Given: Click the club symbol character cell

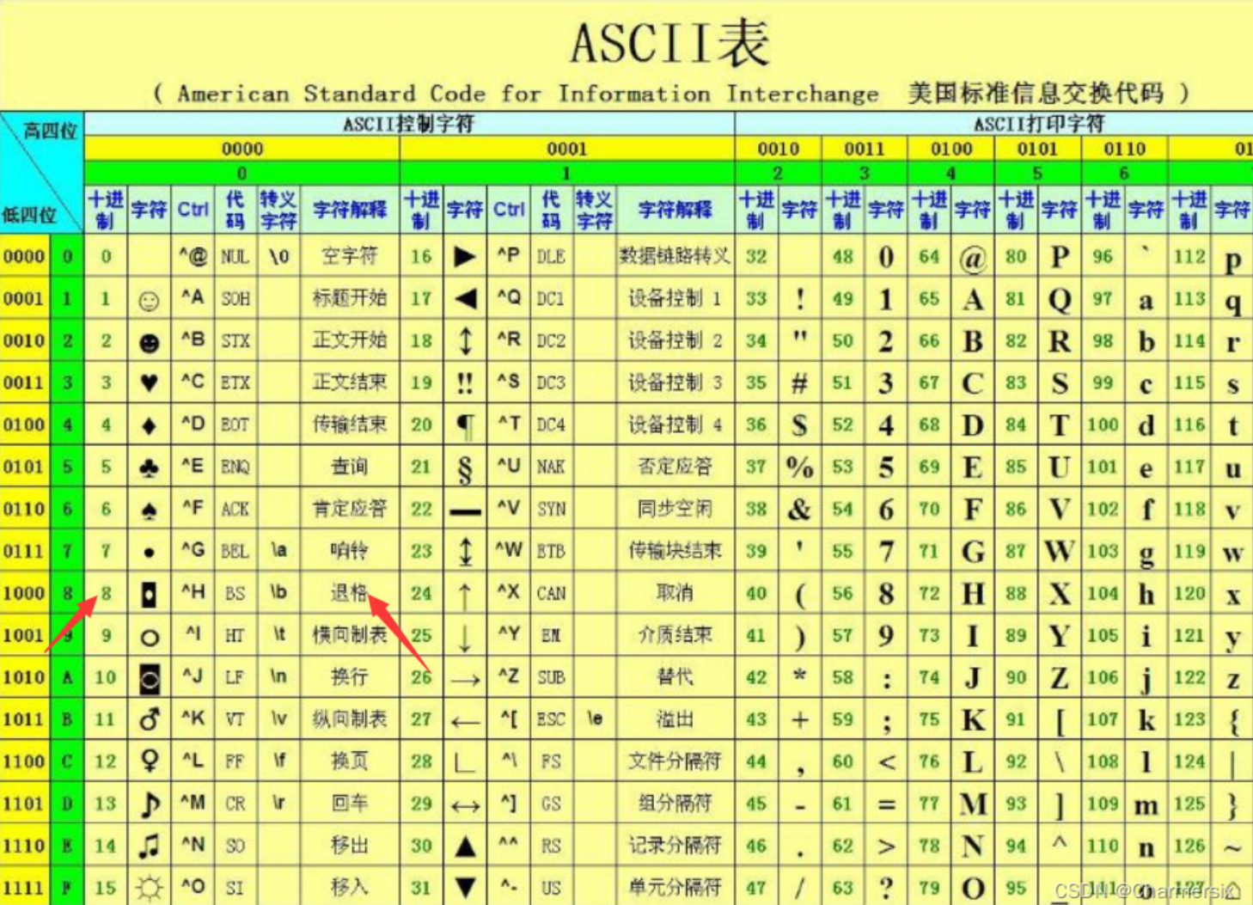Looking at the screenshot, I should 149,467.
